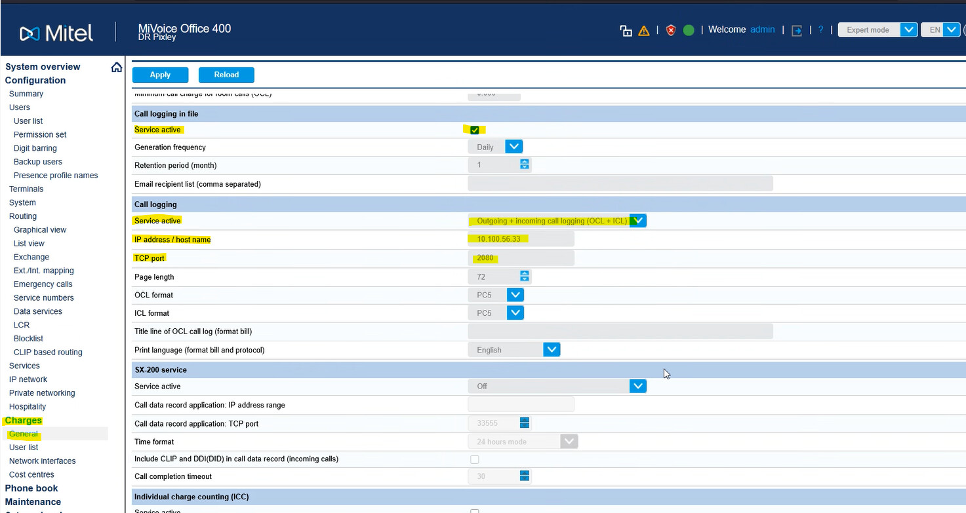Adjust the Retention period month stepper
The height and width of the screenshot is (513, 966).
point(524,165)
